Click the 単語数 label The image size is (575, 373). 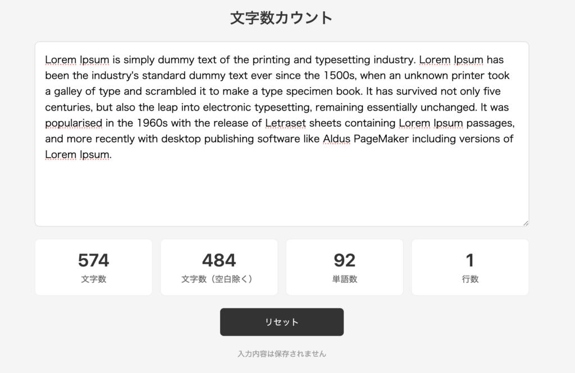(344, 279)
